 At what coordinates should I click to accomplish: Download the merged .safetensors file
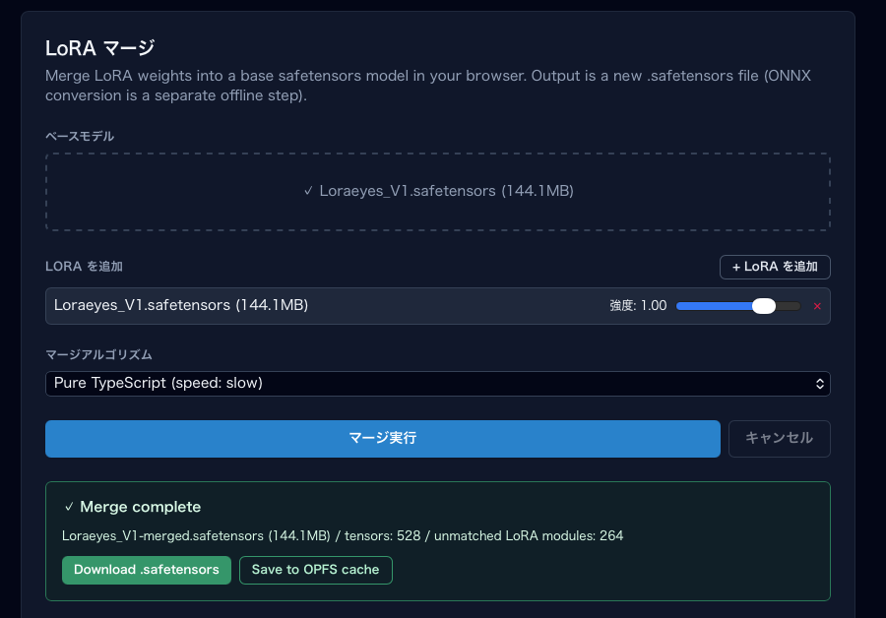click(x=146, y=570)
